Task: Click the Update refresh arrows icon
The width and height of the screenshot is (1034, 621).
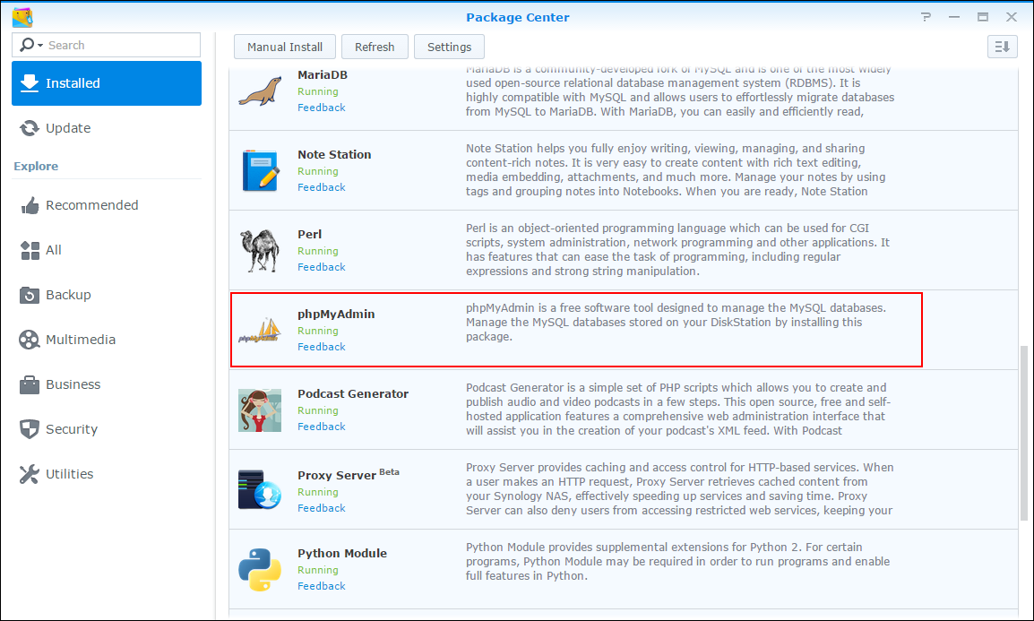Action: [x=29, y=128]
